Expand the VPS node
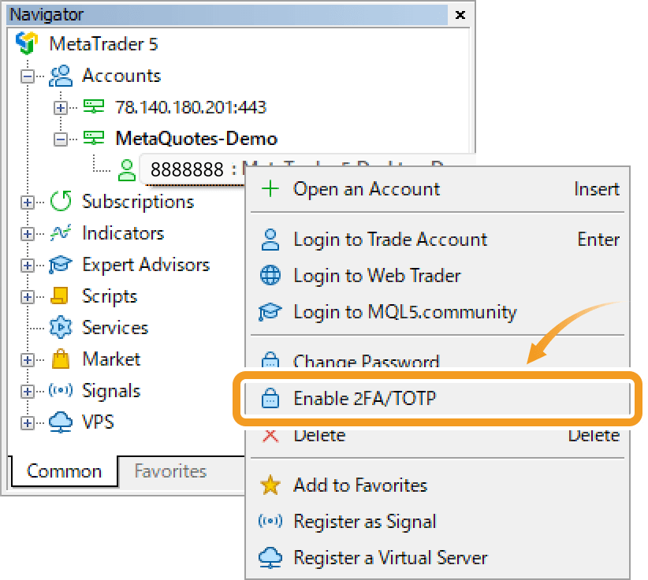Viewport: 648px width, 580px height. [28, 422]
